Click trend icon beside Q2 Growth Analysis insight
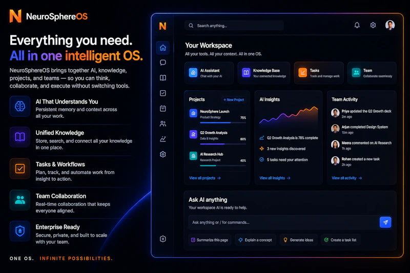The height and width of the screenshot is (273, 410). pos(262,138)
